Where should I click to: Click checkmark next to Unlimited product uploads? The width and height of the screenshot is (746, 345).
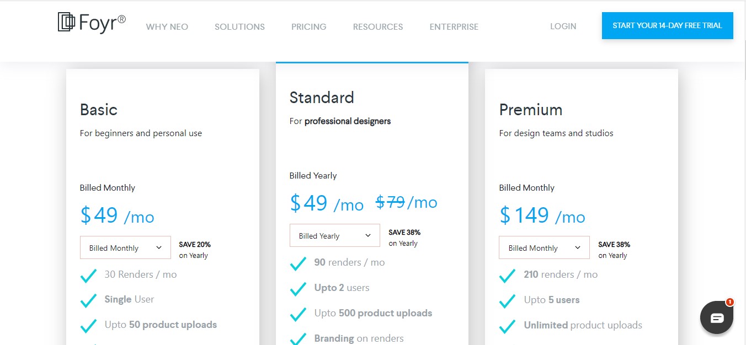coord(508,326)
